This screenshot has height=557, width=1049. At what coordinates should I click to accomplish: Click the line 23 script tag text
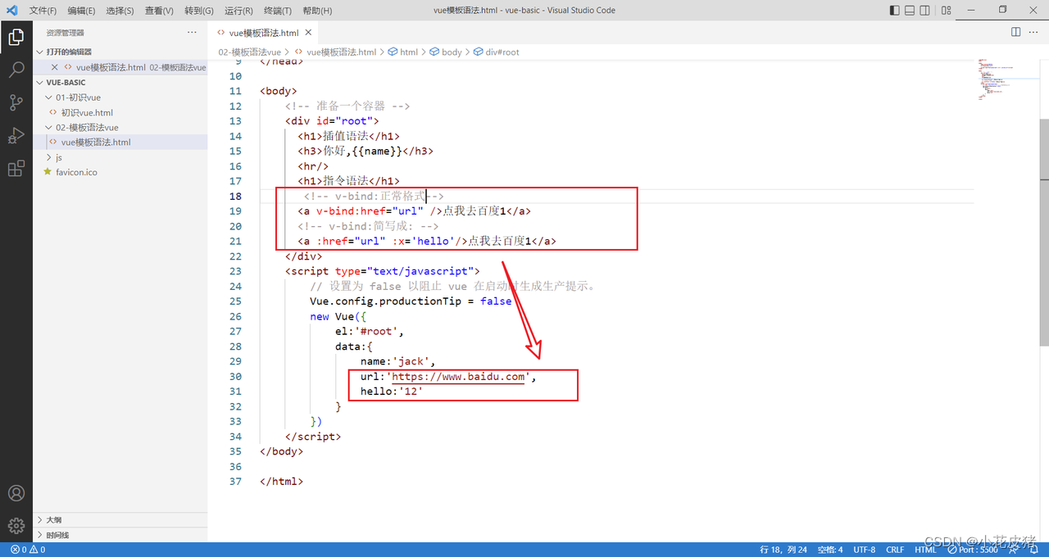(382, 271)
